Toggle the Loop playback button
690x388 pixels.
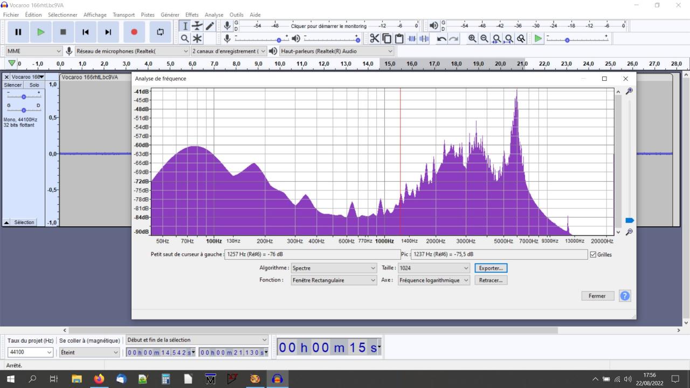click(x=160, y=32)
